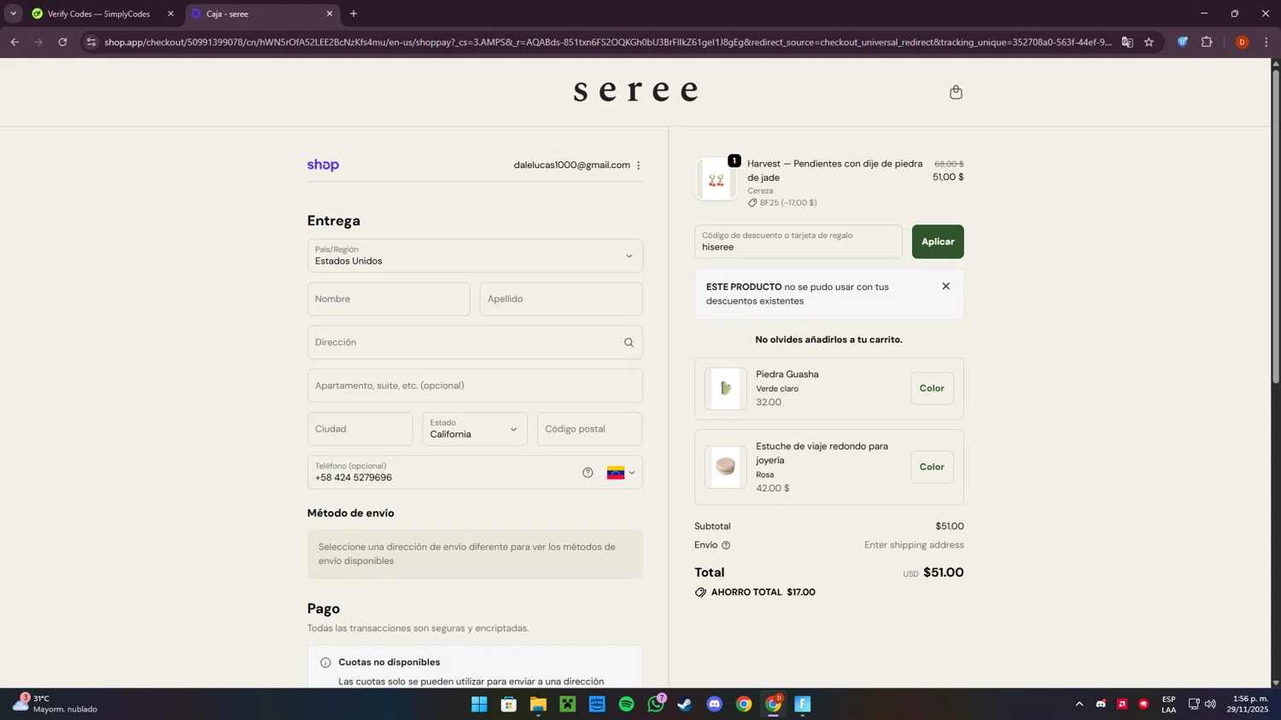Viewport: 1281px width, 720px height.
Task: Click the shipping info question mark icon
Action: pos(726,545)
